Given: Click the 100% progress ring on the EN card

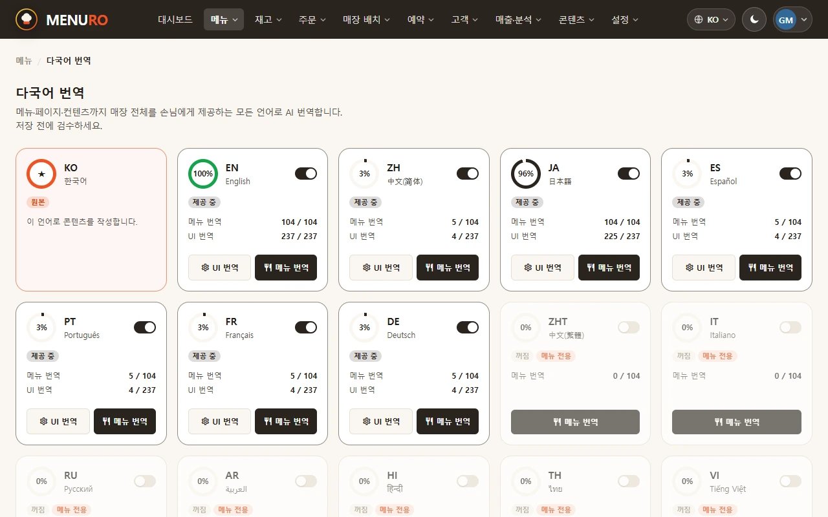Looking at the screenshot, I should point(203,174).
